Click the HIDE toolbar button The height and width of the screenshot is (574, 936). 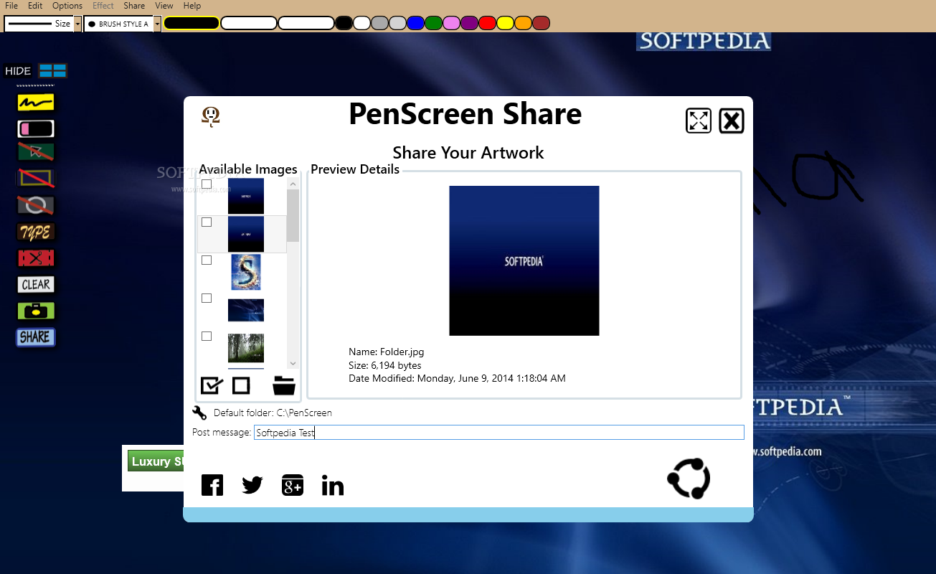pyautogui.click(x=18, y=71)
